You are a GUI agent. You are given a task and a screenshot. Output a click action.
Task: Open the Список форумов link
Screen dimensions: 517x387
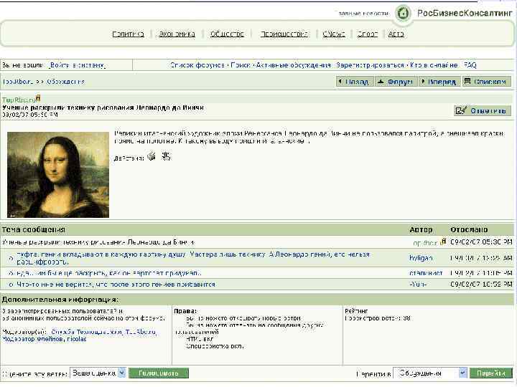(197, 65)
